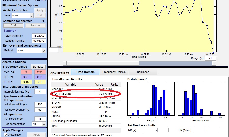Viewport: 229px width, 137px height.
Task: Select the Sample 1 label
Action: coord(10,31)
